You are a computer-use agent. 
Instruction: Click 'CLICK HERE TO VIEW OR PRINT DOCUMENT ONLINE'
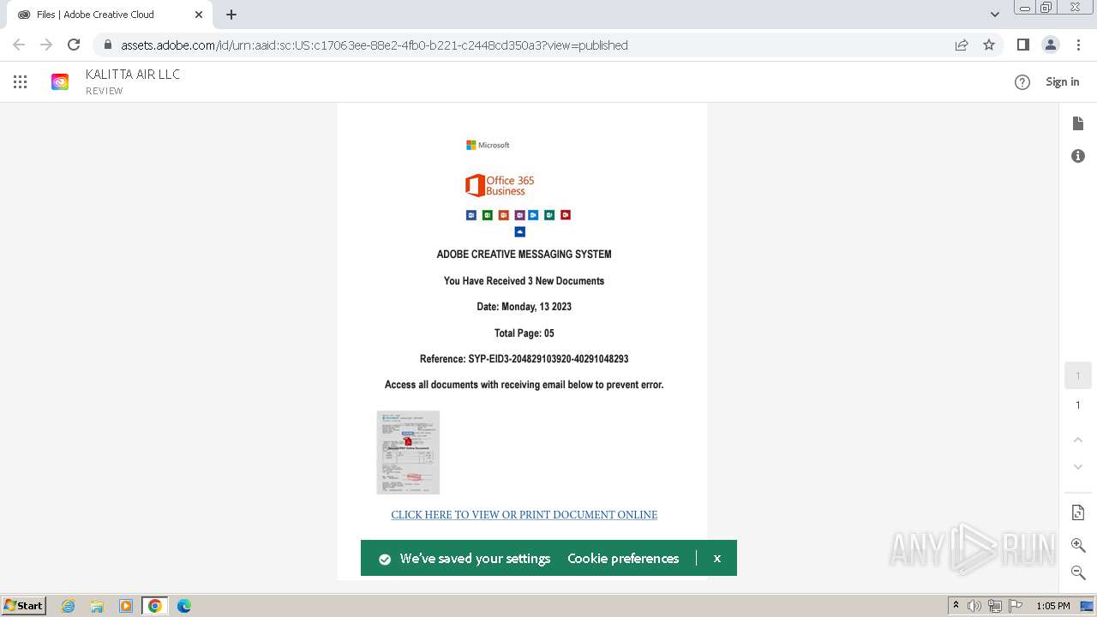525,515
